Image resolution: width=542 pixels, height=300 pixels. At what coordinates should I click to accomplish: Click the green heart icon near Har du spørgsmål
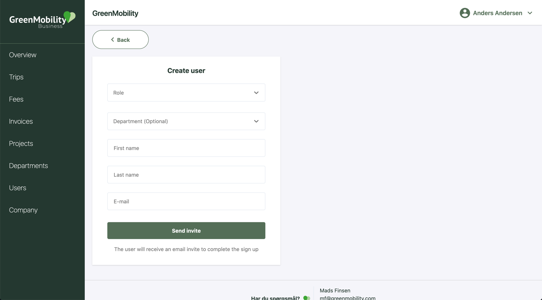307,298
